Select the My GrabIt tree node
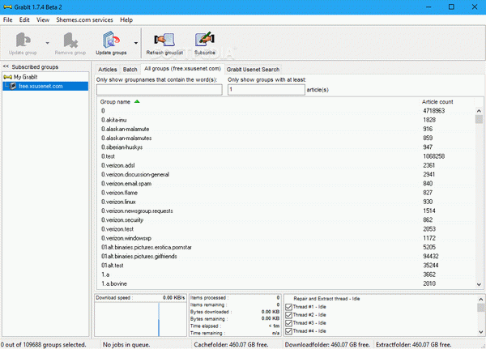 pos(26,77)
